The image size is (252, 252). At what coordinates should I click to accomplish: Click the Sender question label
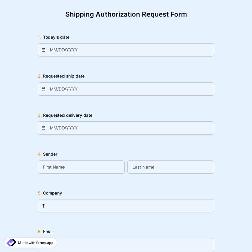(50, 154)
